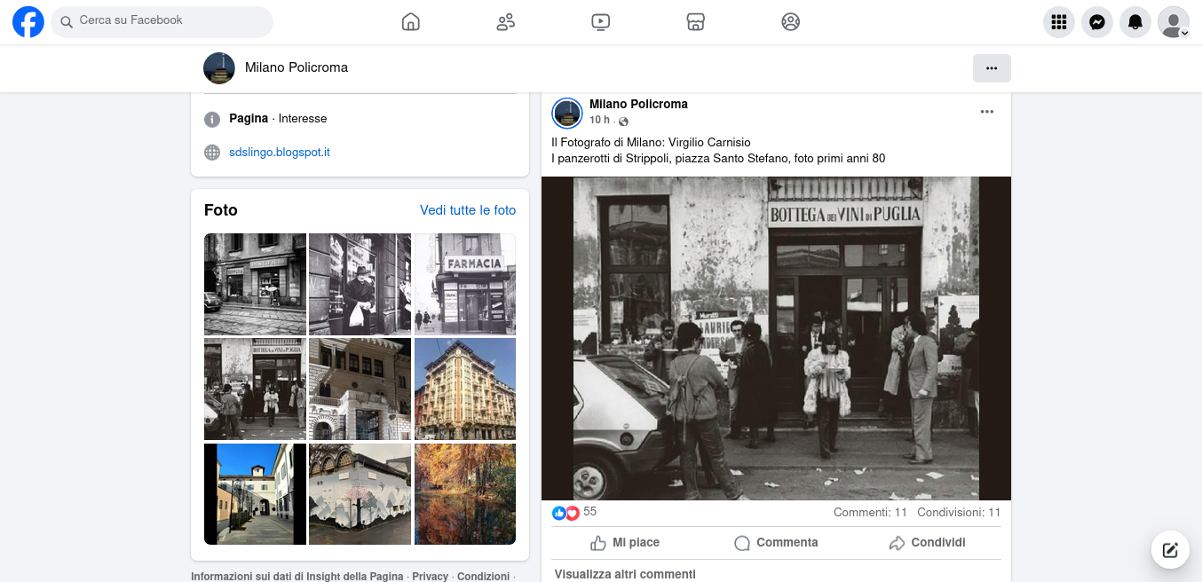
Task: Open the page options three-dot button
Action: click(x=992, y=68)
